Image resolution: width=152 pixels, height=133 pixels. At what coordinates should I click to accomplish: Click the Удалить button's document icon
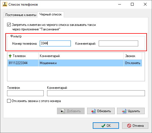pos(124,111)
